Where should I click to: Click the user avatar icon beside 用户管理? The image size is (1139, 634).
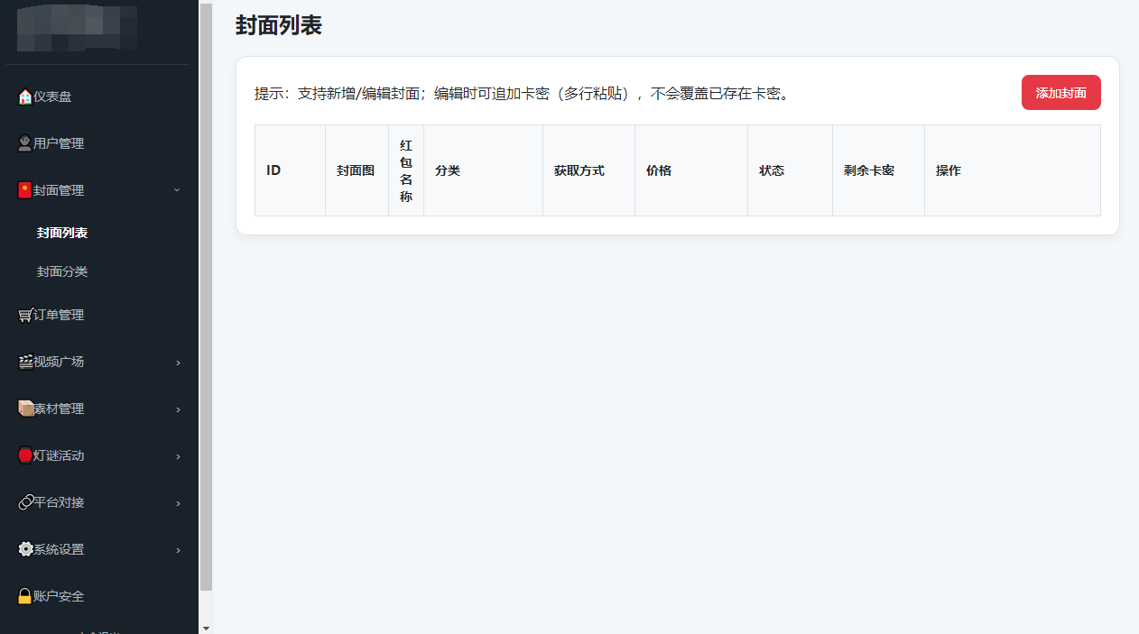tap(25, 143)
